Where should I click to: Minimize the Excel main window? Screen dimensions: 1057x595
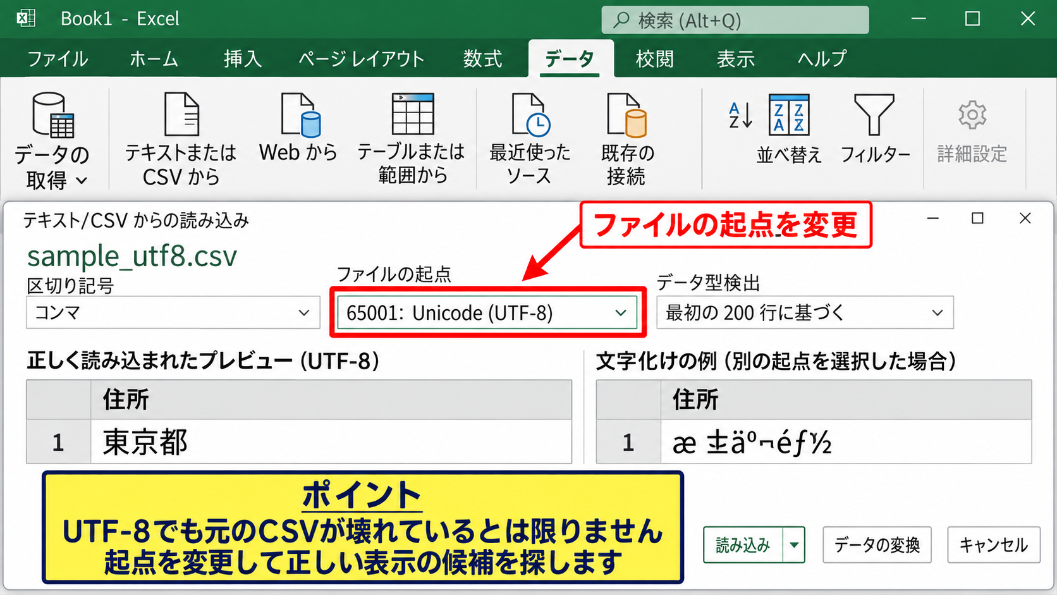point(919,18)
